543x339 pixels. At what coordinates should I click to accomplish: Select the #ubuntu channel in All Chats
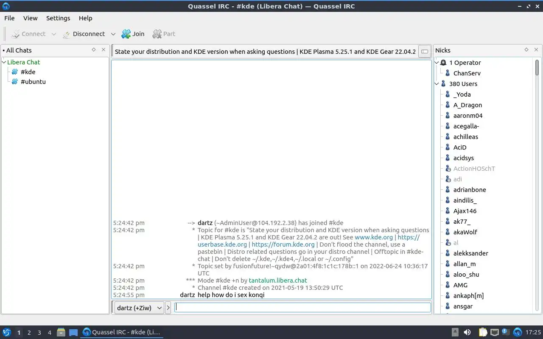pos(33,82)
